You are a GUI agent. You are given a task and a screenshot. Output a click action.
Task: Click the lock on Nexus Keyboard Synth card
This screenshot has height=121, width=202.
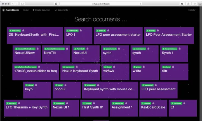(x=77, y=67)
